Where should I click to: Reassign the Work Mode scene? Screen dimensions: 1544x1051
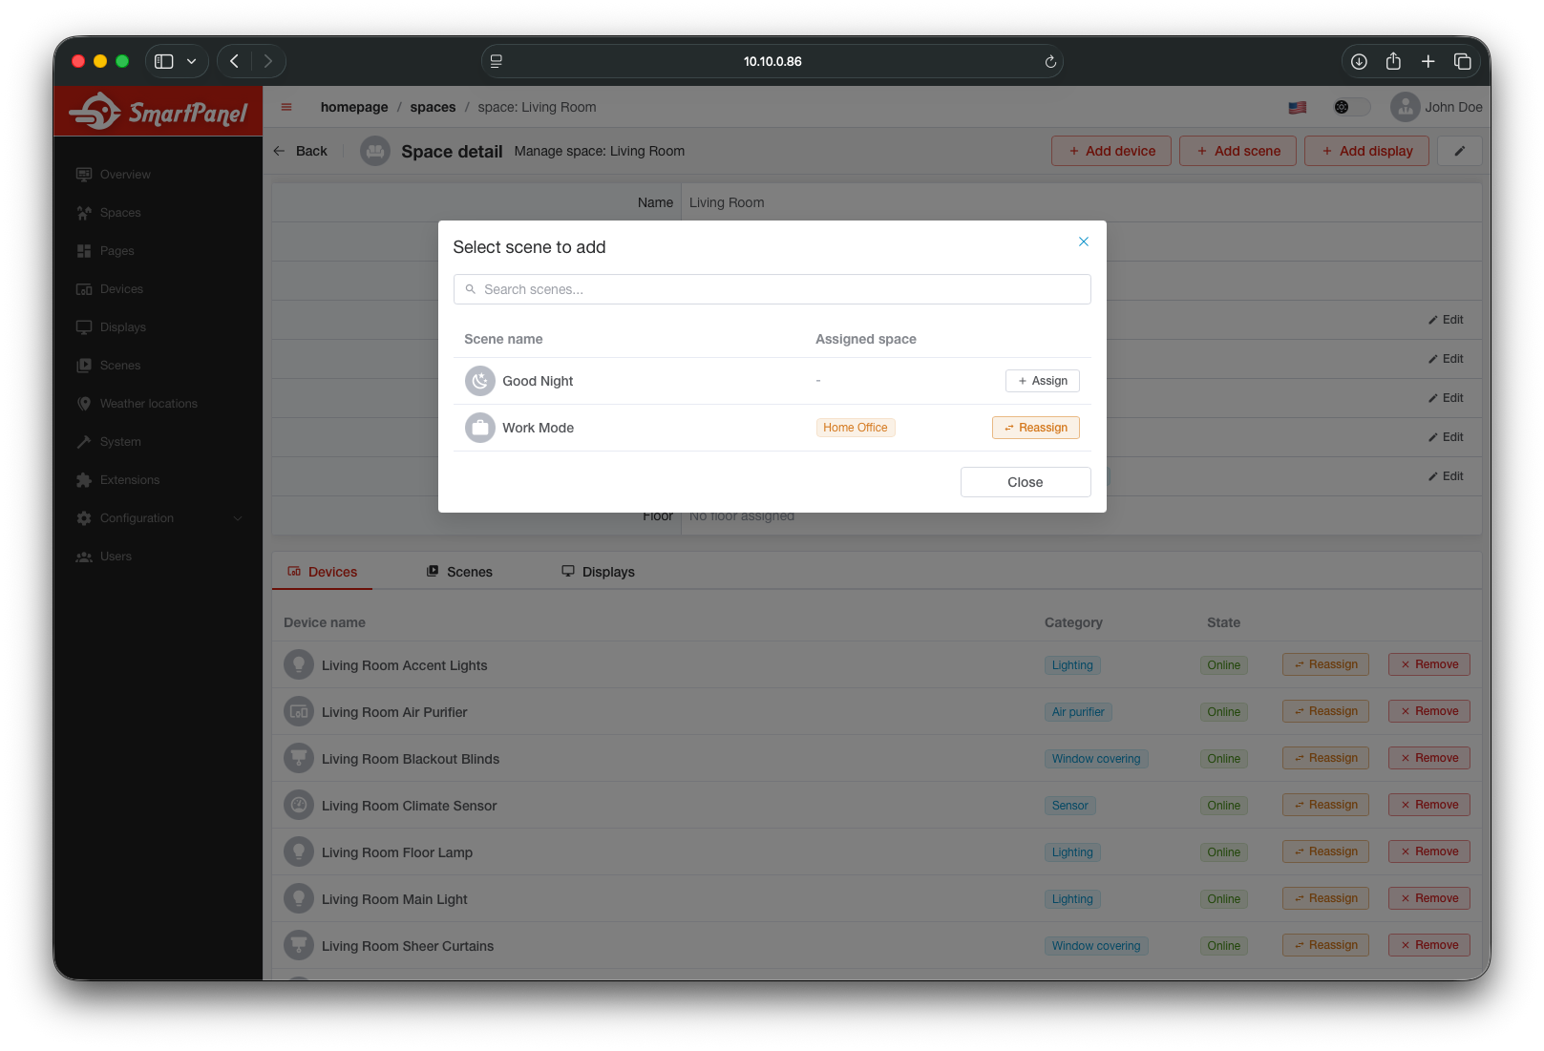coord(1035,428)
